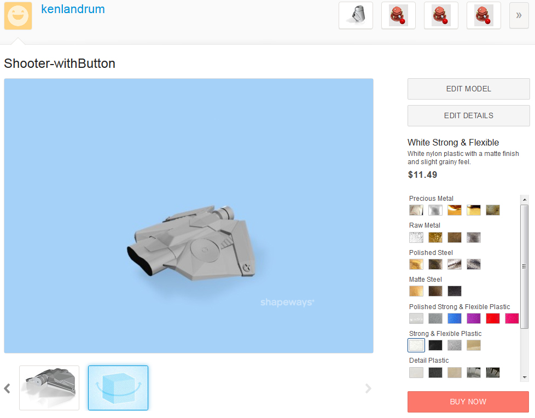Select fourth Raw Metal gray swatch
This screenshot has height=418, width=535.
[x=474, y=237]
